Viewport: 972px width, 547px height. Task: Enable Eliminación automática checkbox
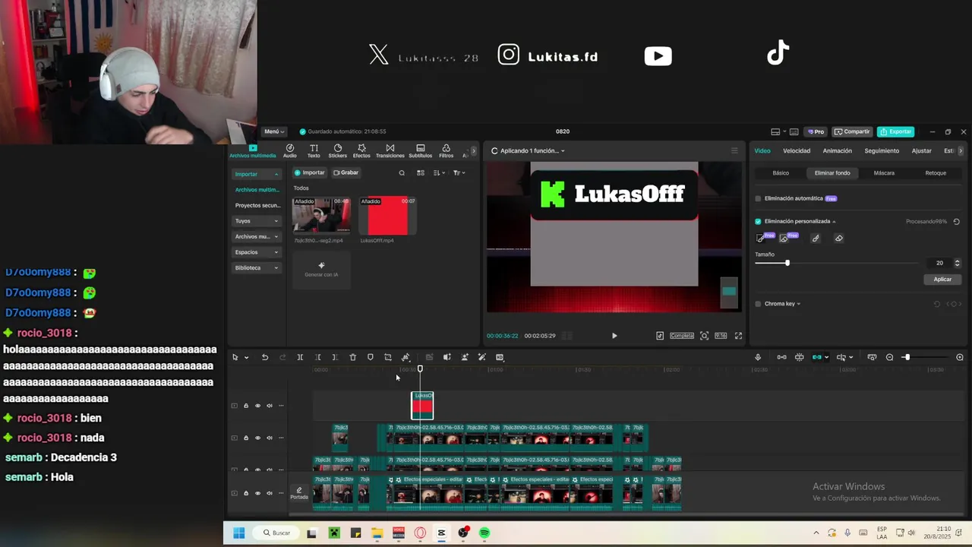click(x=758, y=198)
